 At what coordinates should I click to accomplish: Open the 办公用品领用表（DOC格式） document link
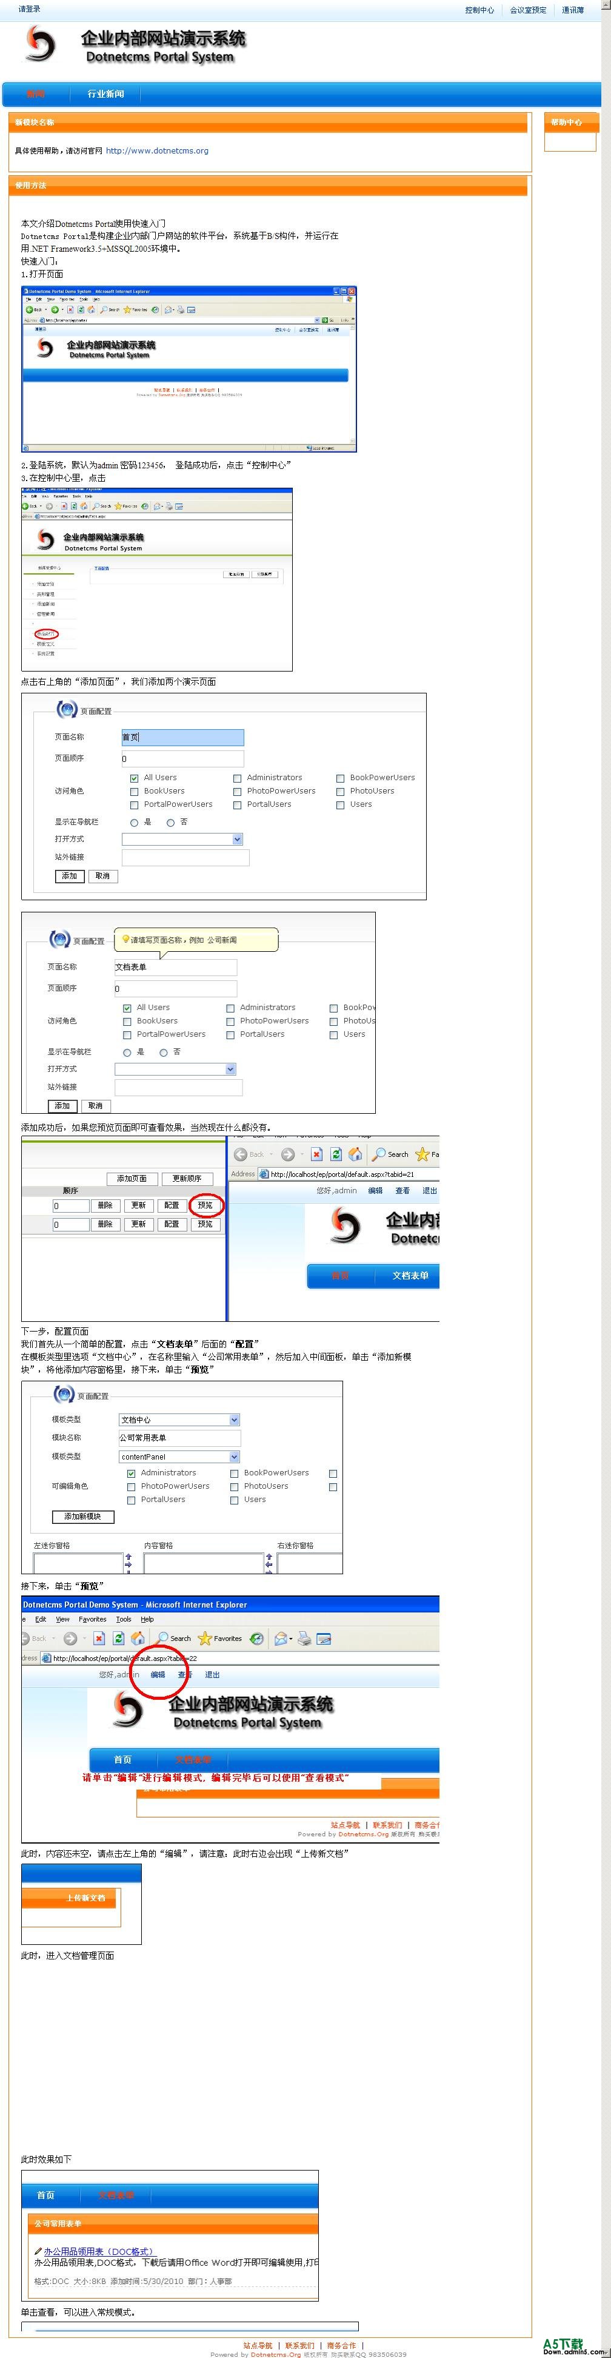99,2251
